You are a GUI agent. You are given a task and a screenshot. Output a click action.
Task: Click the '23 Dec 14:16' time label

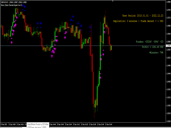[20, 125]
